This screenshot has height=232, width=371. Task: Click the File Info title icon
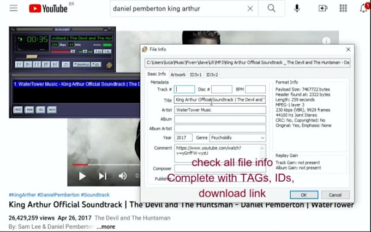tap(145, 49)
